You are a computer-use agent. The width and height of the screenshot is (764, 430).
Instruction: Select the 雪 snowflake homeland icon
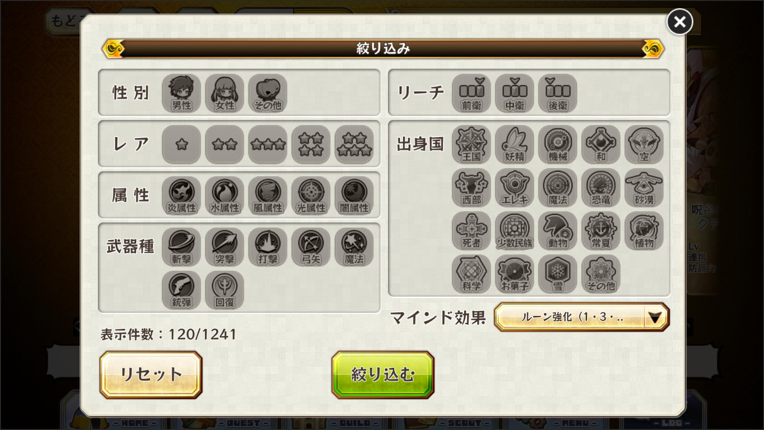[x=557, y=274]
